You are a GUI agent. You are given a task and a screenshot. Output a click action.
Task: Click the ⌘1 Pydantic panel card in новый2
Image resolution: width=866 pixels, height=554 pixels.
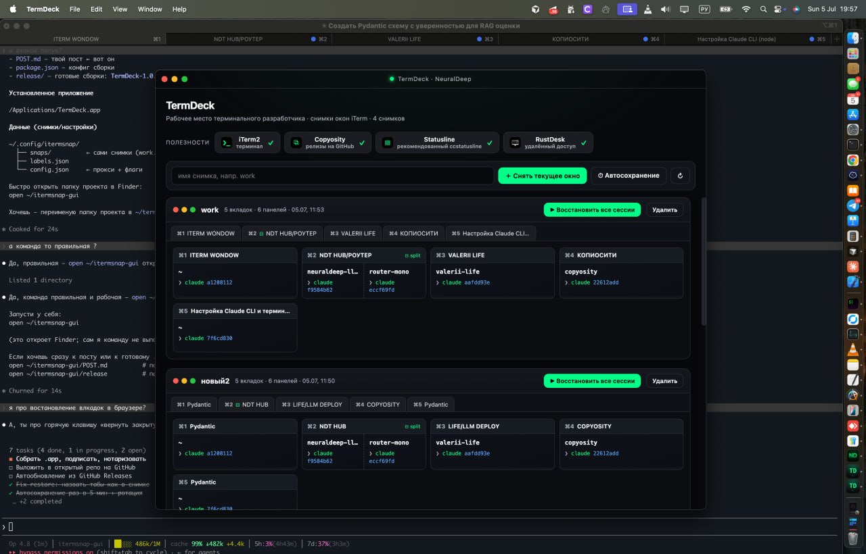235,443
